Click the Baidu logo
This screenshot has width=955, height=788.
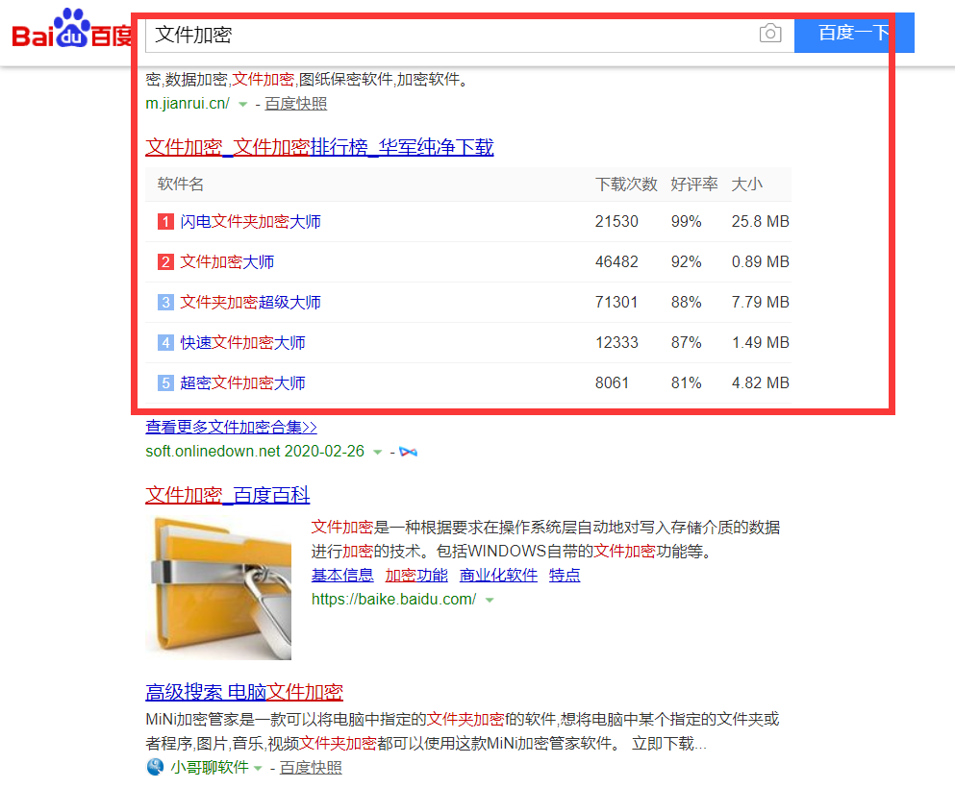[x=72, y=29]
